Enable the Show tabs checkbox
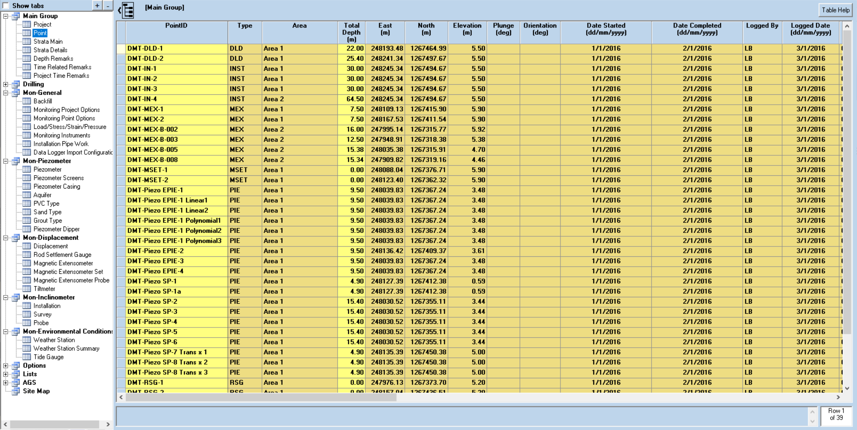 click(6, 6)
